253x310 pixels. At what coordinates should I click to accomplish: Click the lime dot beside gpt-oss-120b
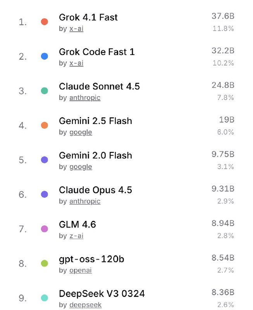pyautogui.click(x=45, y=263)
